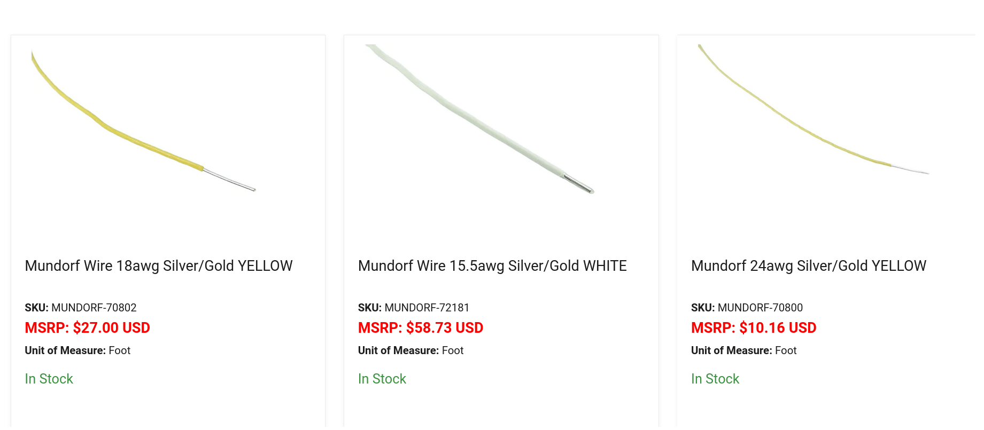The image size is (984, 430).
Task: Click the bare wire tip of the white wire
Action: click(x=579, y=183)
